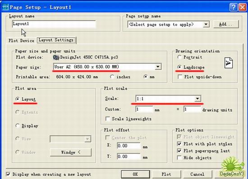Click the Custom drawing units field
Screen dimensions: 248x179
pyautogui.click(x=193, y=109)
